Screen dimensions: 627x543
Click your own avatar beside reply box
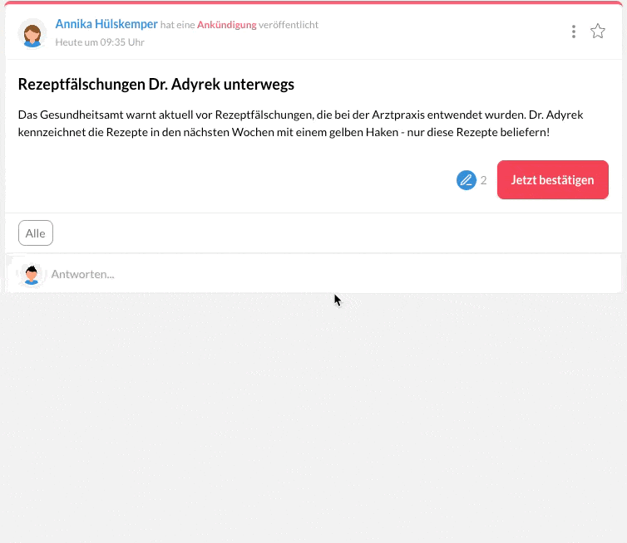point(32,274)
